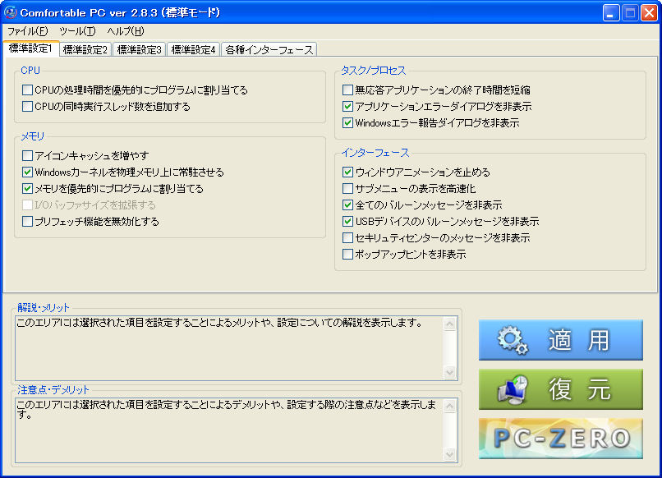The width and height of the screenshot is (662, 478).
Task: Click the gear icon on 適用 button
Action: coord(513,341)
